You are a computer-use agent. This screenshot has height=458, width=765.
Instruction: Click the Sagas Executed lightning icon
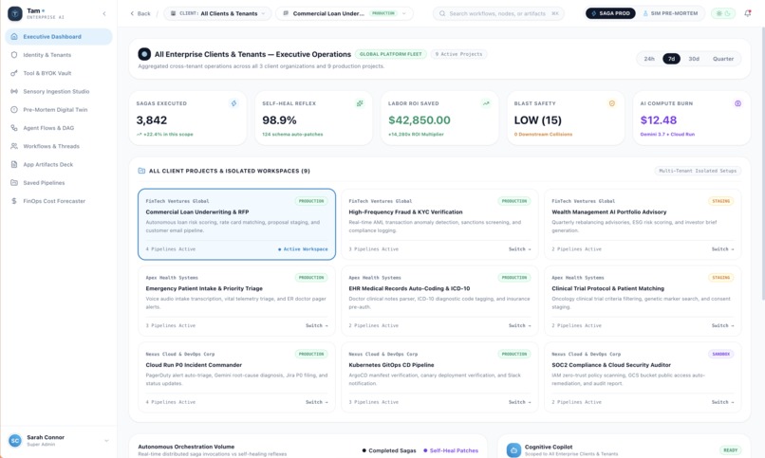[x=233, y=103]
